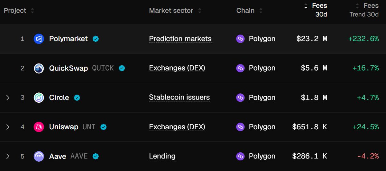Click the Polygon chain icon in Polymarket row
Viewport: 386px width, 171px height.
click(240, 39)
